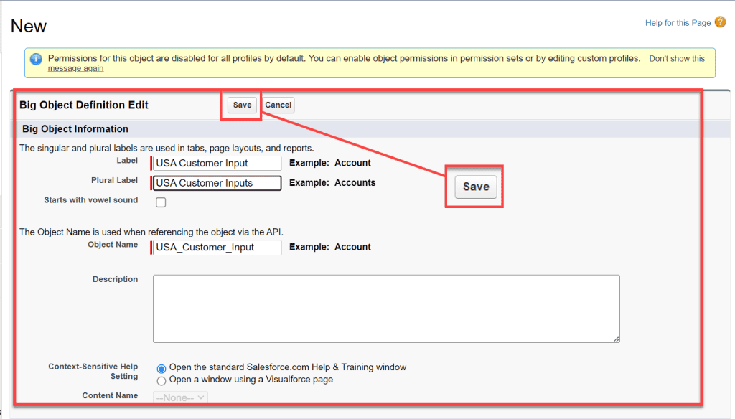Save the Big Object definition

[x=241, y=105]
